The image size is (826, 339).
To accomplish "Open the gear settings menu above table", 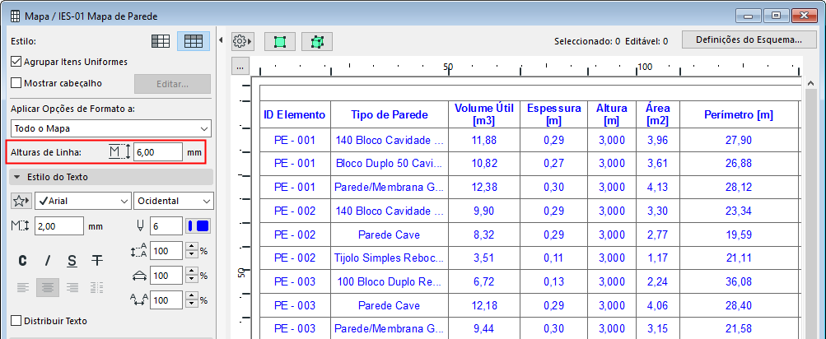I will point(243,40).
